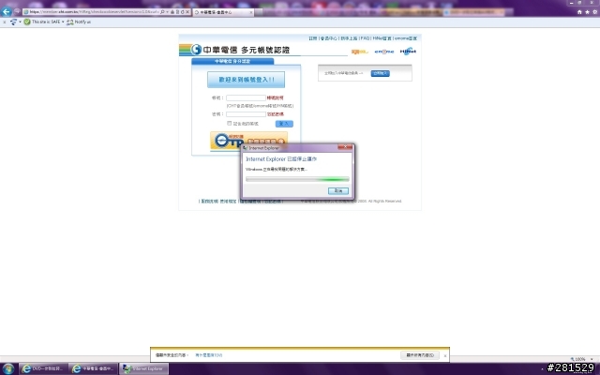Click the blue join-now button in right panel
This screenshot has width=600, height=375.
(x=380, y=73)
